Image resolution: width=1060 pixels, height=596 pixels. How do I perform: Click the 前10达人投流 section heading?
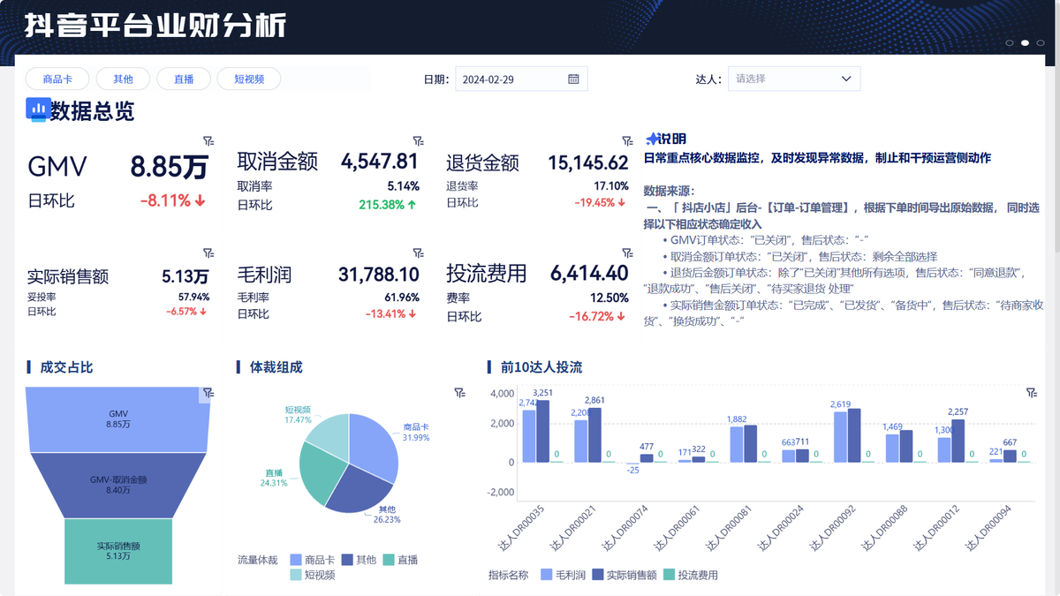point(541,367)
